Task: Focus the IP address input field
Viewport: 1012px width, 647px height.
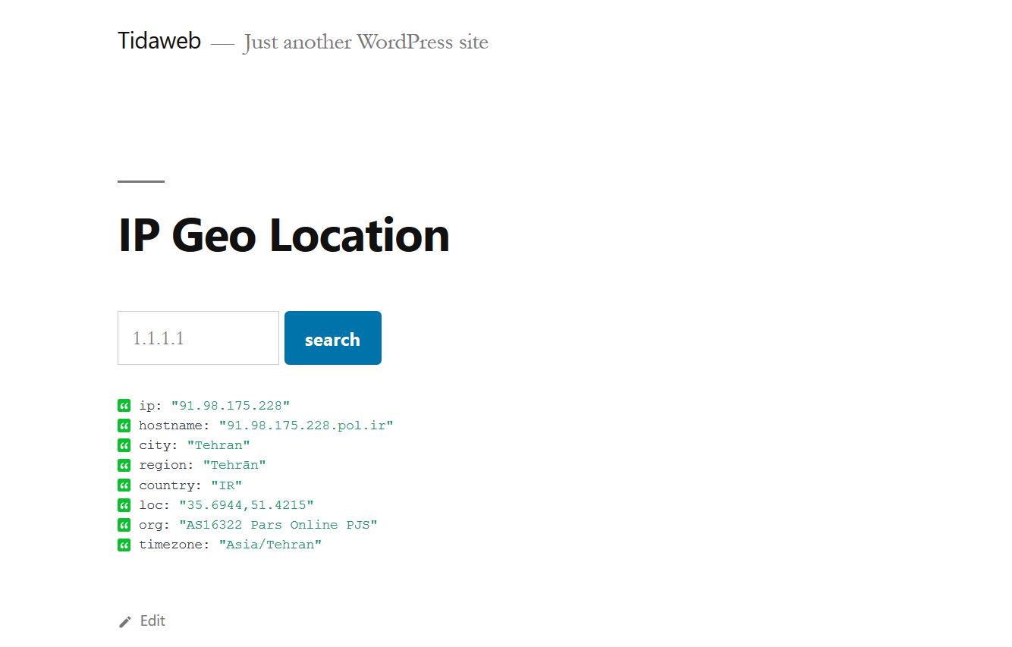Action: pos(199,338)
